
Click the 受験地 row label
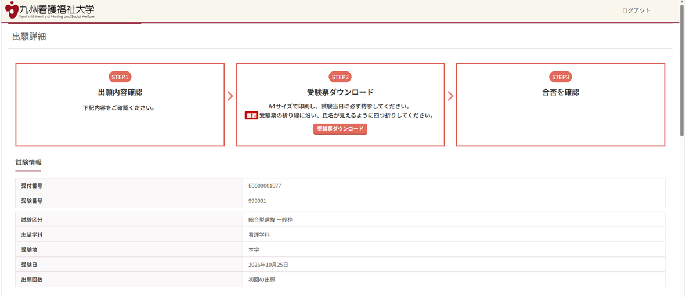point(29,250)
